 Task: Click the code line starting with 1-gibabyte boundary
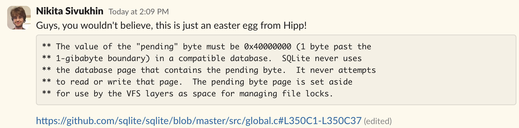click(x=202, y=58)
